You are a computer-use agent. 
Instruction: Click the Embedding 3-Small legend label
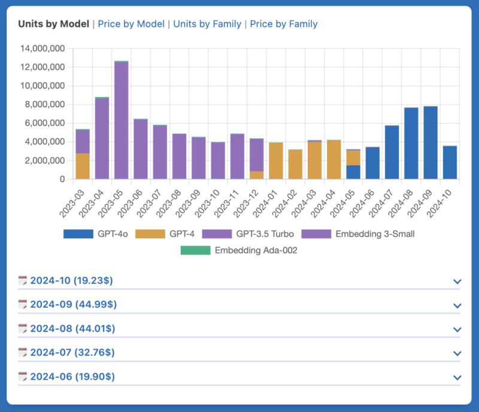(x=375, y=234)
